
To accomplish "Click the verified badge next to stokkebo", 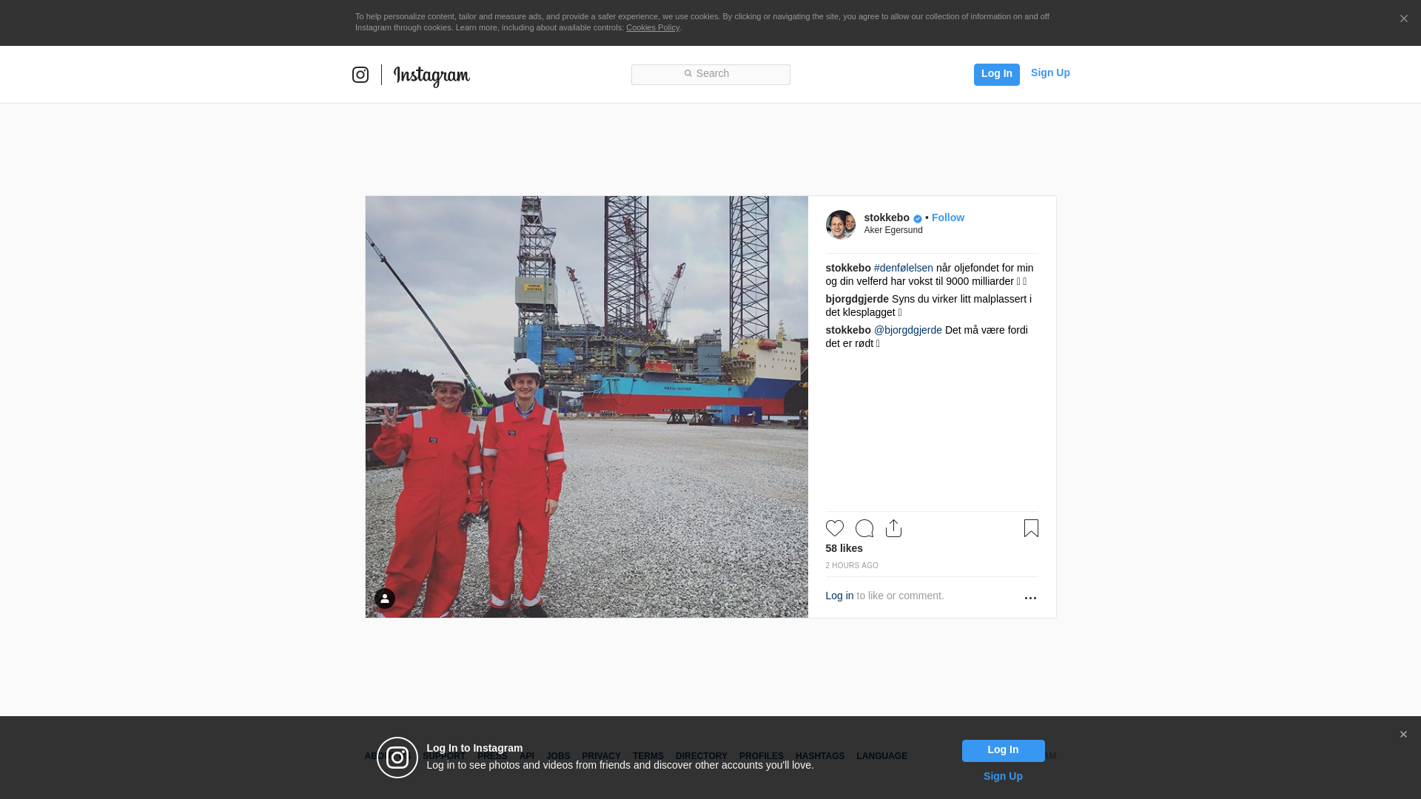I will tap(917, 218).
